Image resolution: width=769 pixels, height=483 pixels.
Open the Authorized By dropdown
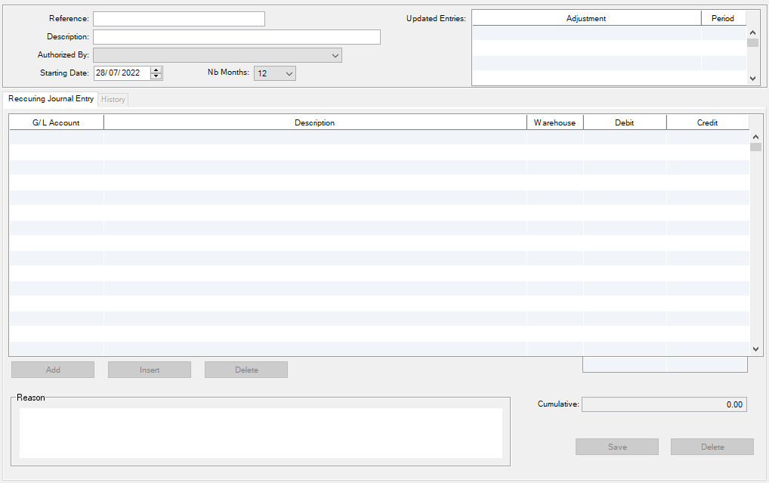(218, 55)
